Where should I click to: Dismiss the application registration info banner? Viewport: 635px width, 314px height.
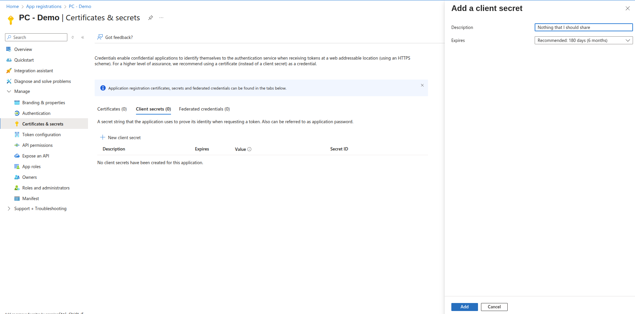point(422,85)
